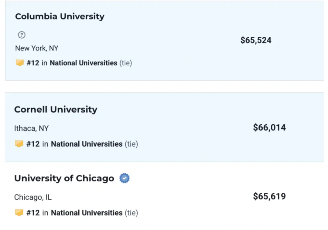Viewport: 328px width, 230px height.
Task: Open the Columbia University heading link
Action: [x=60, y=16]
